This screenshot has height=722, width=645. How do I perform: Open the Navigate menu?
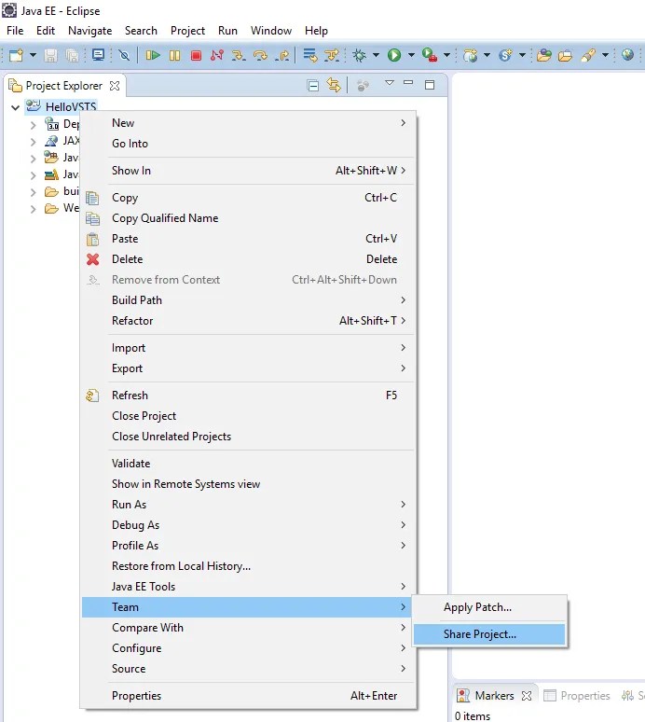[x=90, y=31]
